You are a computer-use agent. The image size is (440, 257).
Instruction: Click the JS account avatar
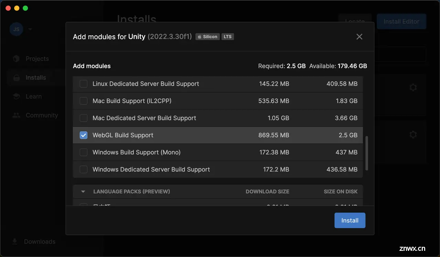(x=16, y=29)
